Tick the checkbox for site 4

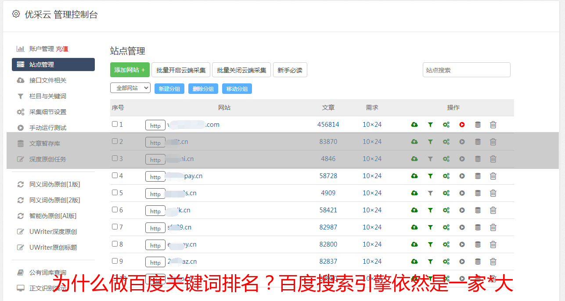coord(115,176)
